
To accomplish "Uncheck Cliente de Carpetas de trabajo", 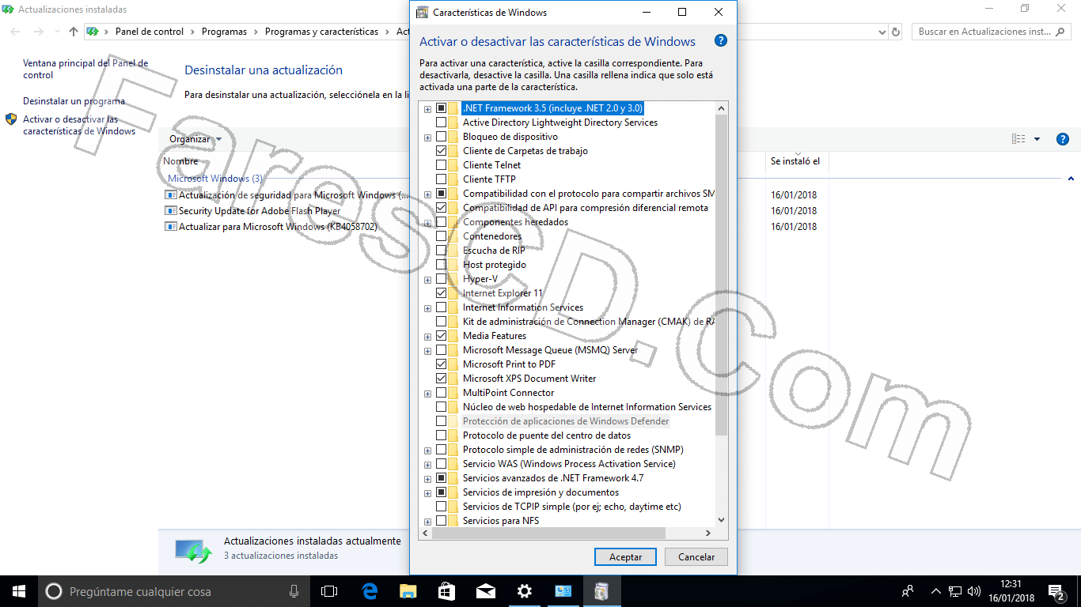I will point(441,151).
